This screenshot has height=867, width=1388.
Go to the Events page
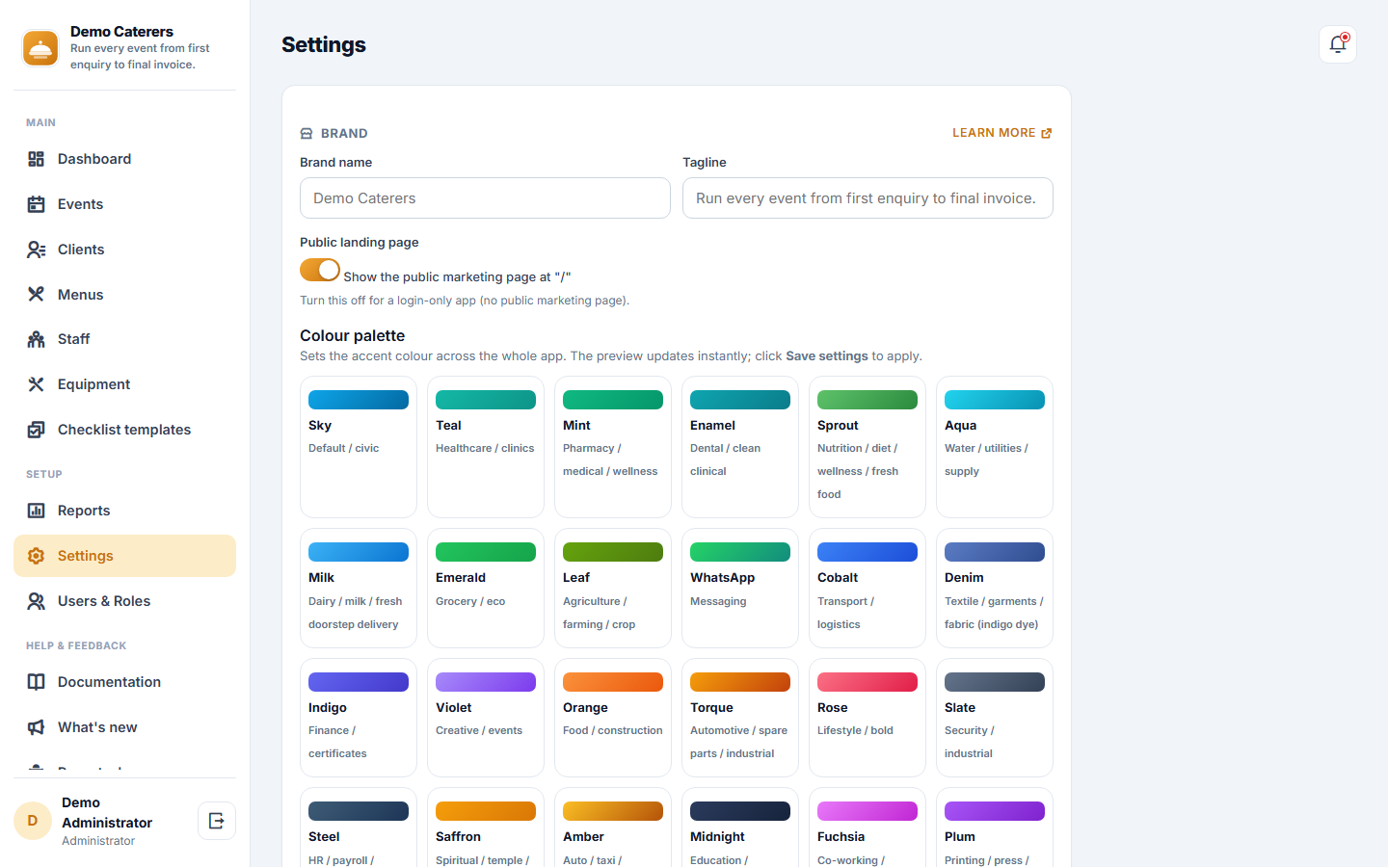click(x=124, y=204)
